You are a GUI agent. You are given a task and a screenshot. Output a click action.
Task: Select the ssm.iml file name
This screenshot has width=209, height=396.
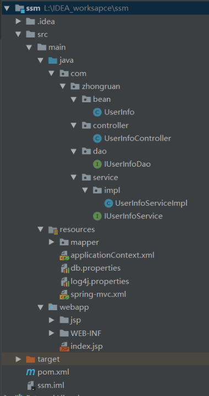[x=51, y=386]
